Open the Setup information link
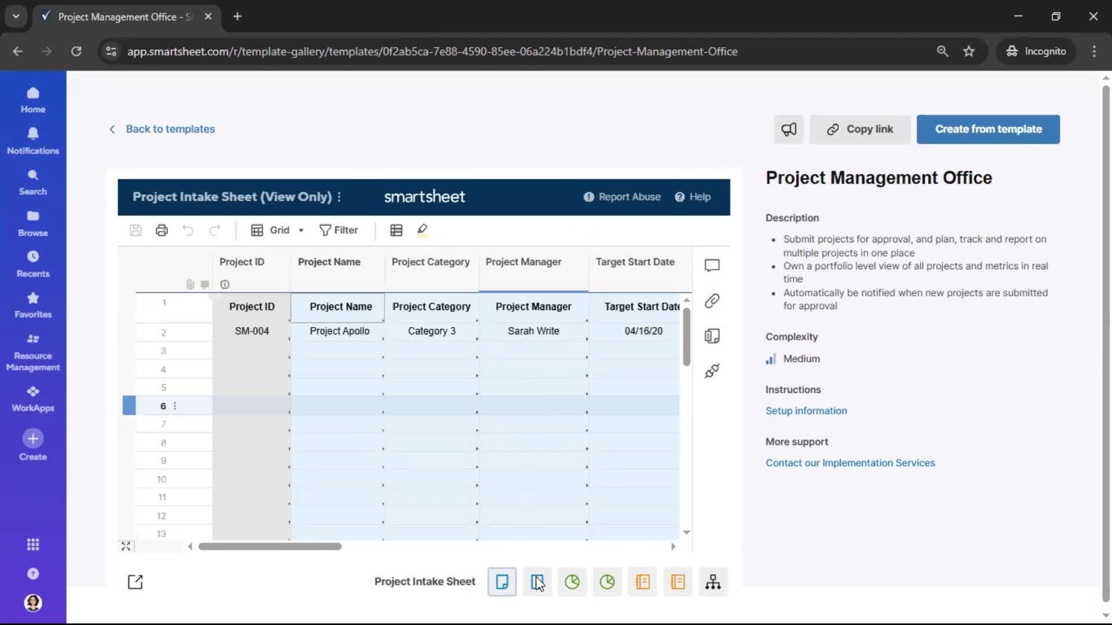 (806, 411)
